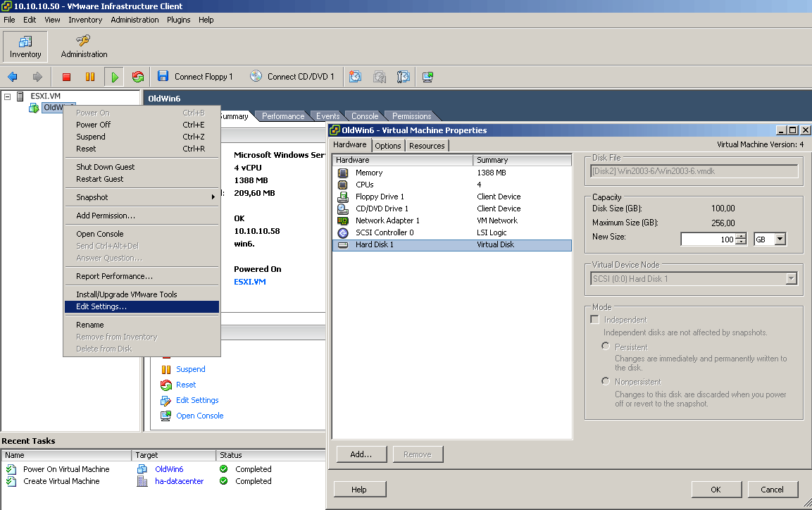812x510 pixels.
Task: Select the Persistent radio button
Action: point(606,346)
